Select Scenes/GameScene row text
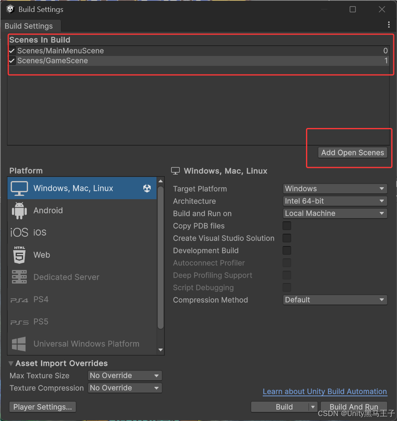 pos(53,60)
